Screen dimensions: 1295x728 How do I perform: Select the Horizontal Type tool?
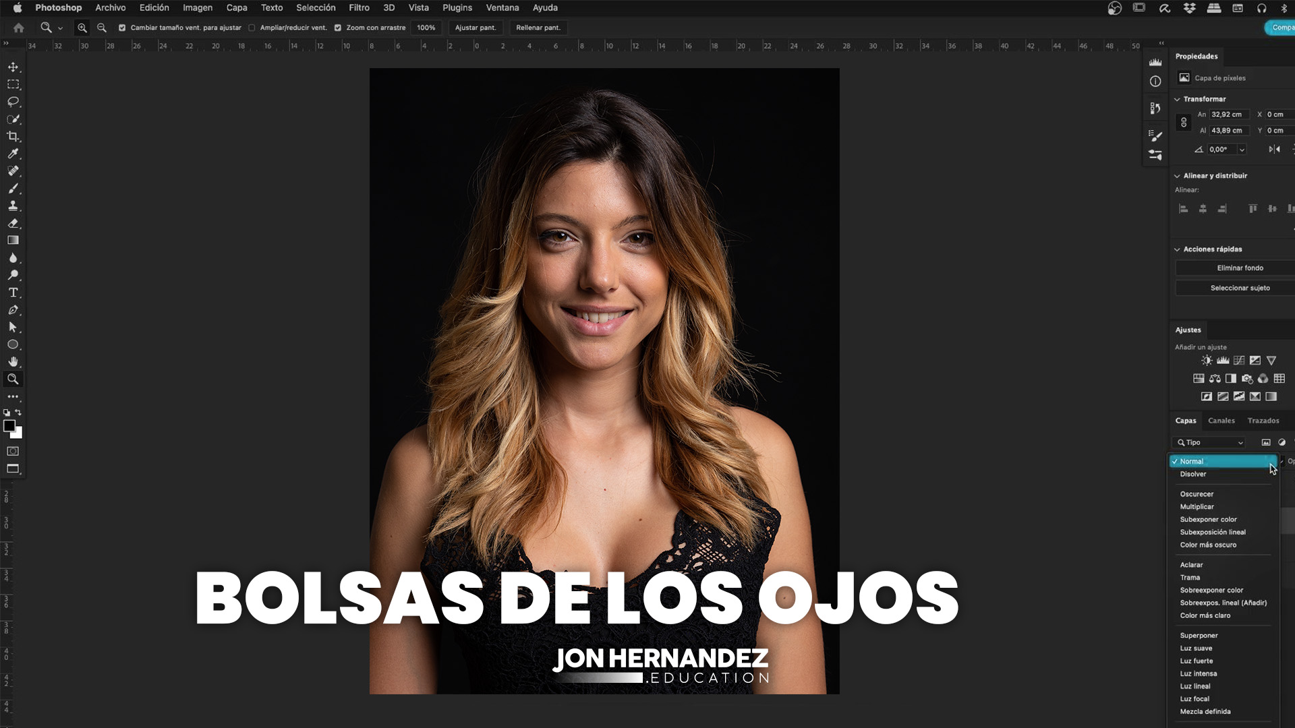coord(13,293)
